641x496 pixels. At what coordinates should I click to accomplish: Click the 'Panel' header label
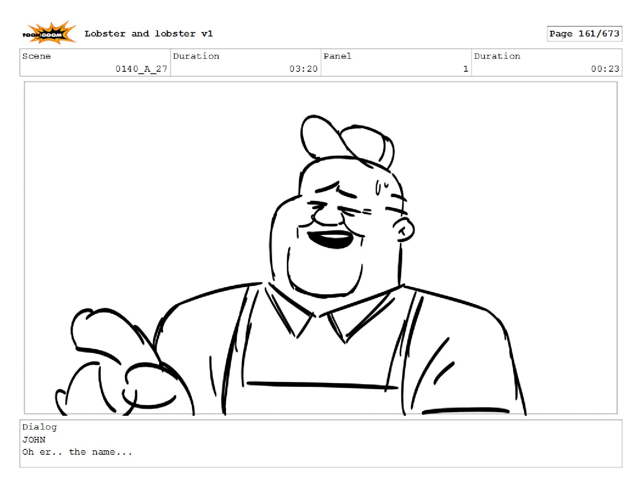tap(337, 56)
